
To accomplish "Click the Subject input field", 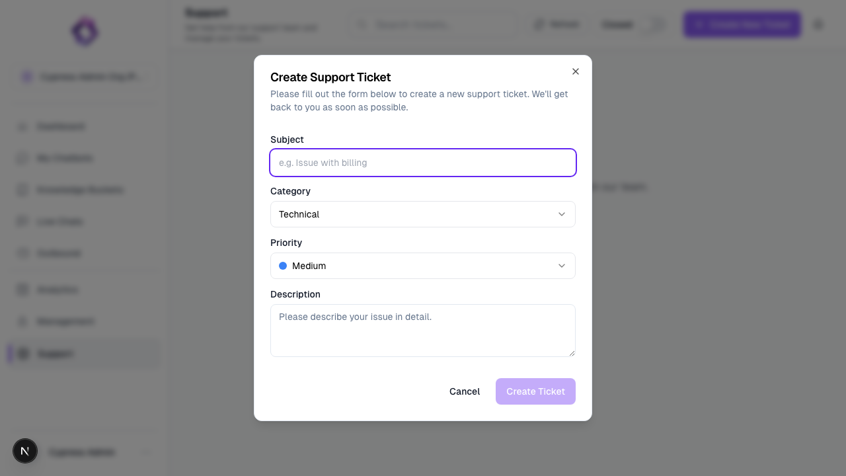I will click(423, 163).
